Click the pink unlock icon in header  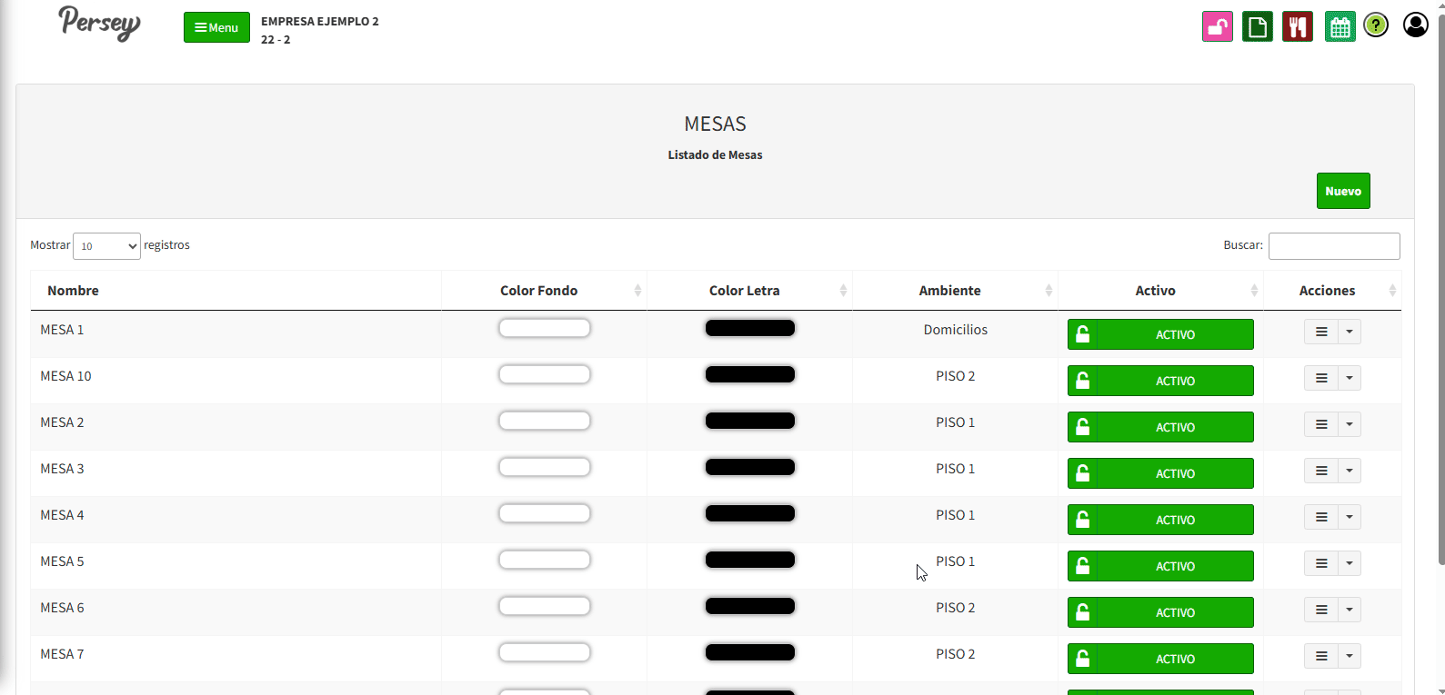click(1218, 26)
